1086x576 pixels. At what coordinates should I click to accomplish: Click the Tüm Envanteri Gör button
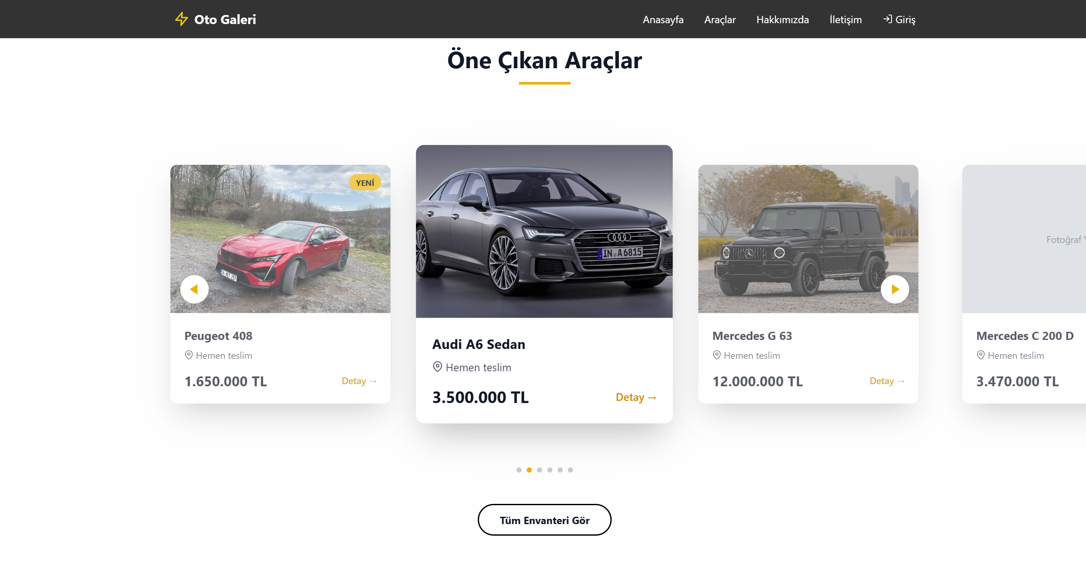(x=544, y=520)
